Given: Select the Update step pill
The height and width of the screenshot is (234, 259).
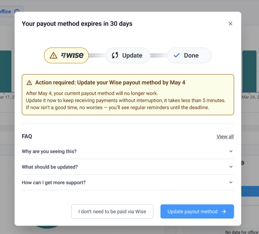Looking at the screenshot, I should [x=128, y=55].
